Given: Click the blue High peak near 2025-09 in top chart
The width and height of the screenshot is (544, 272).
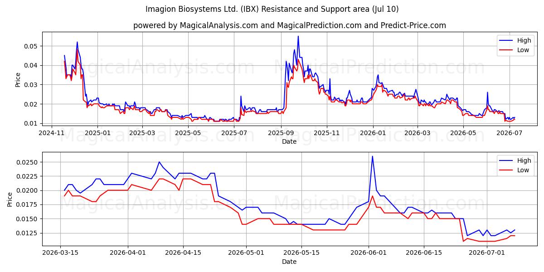Looking at the screenshot, I should click(298, 36).
